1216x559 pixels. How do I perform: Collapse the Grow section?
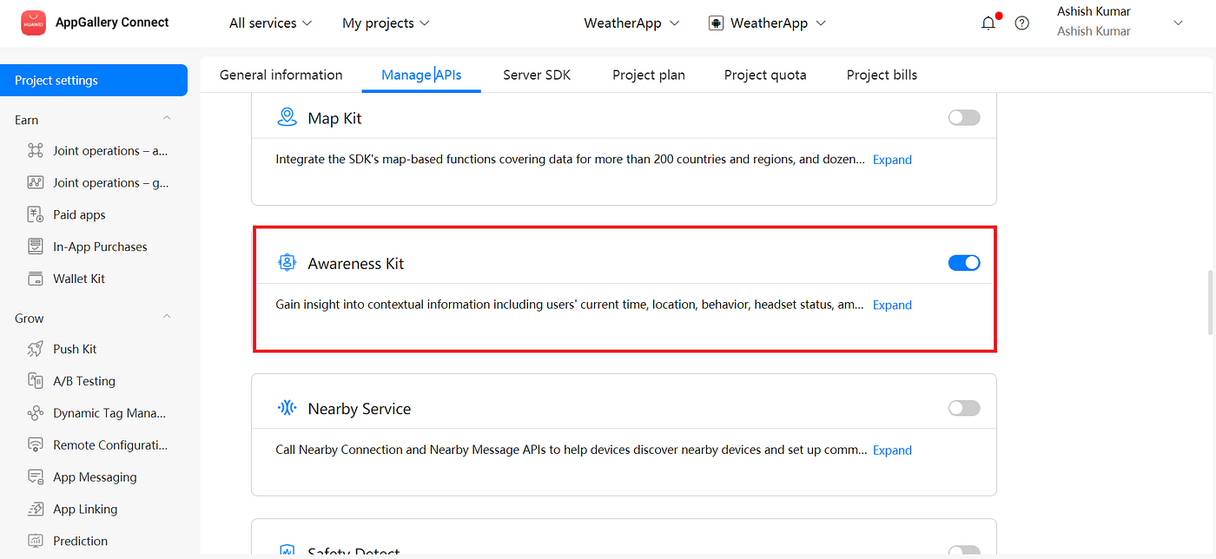pos(166,317)
